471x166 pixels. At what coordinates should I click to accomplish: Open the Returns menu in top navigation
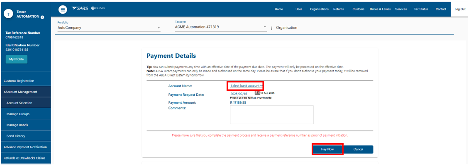point(338,9)
